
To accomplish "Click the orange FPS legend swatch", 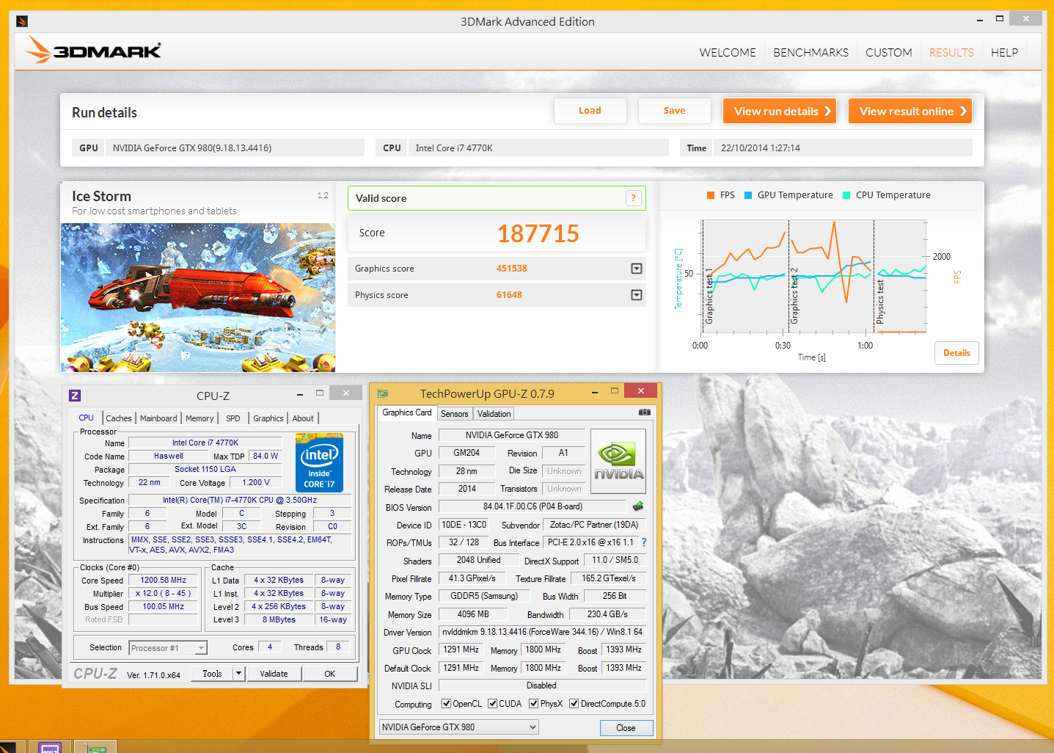I will pos(710,195).
